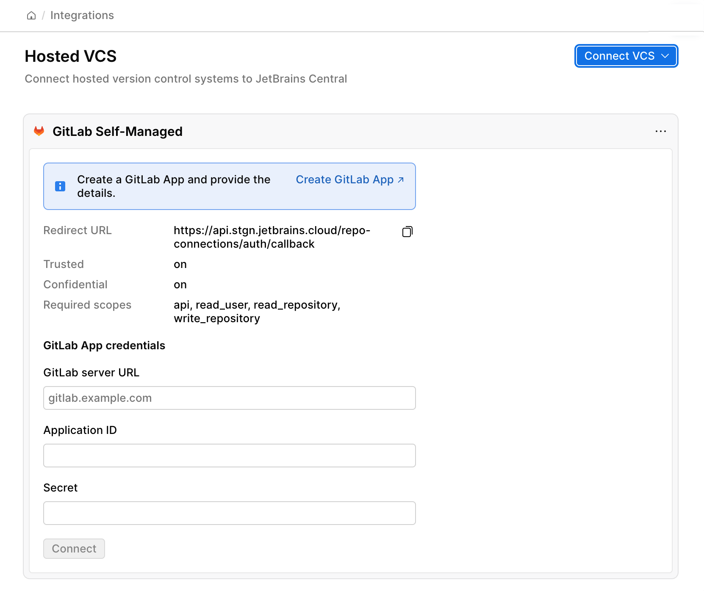Open the Create GitLab App link
The height and width of the screenshot is (591, 704).
(350, 180)
